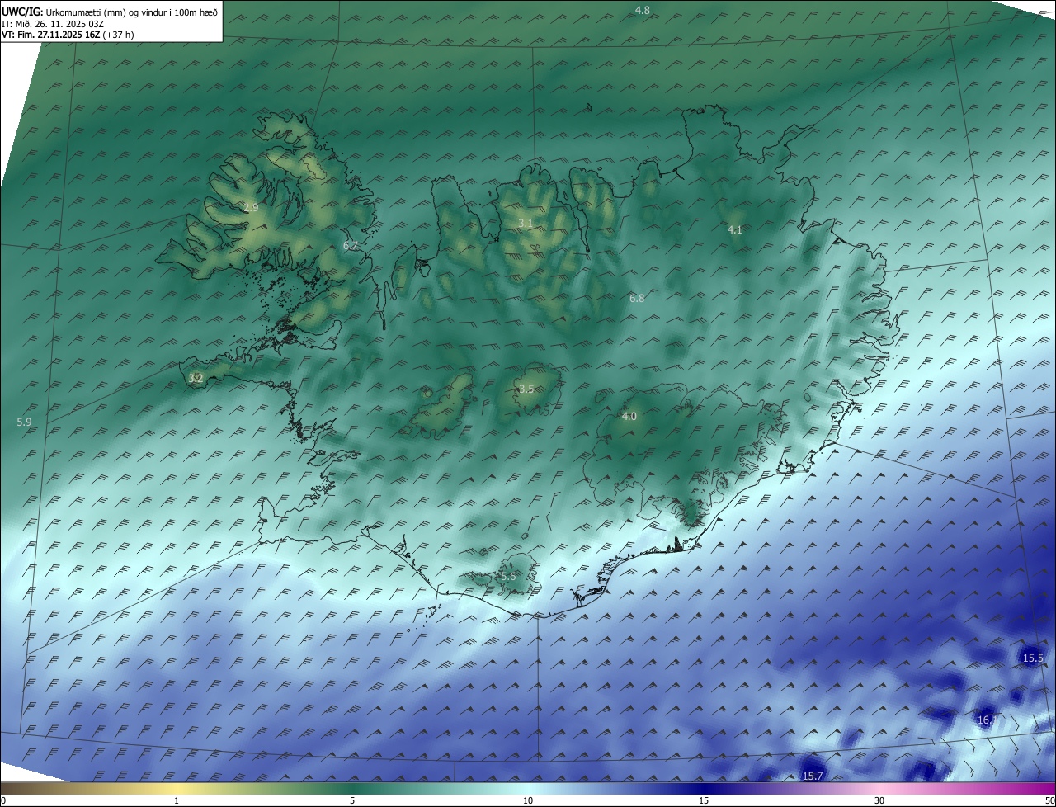The image size is (1056, 807).
Task: Click the 10 tick on the colour scale
Action: 528,800
